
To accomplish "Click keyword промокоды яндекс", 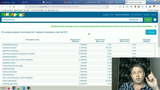I will click(9, 48).
